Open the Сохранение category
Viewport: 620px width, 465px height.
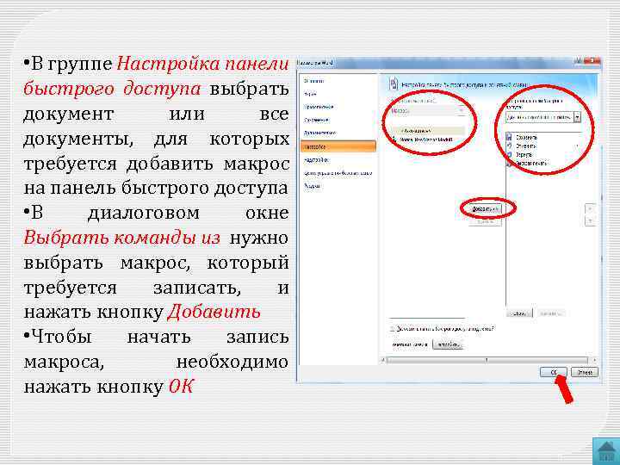coord(316,120)
